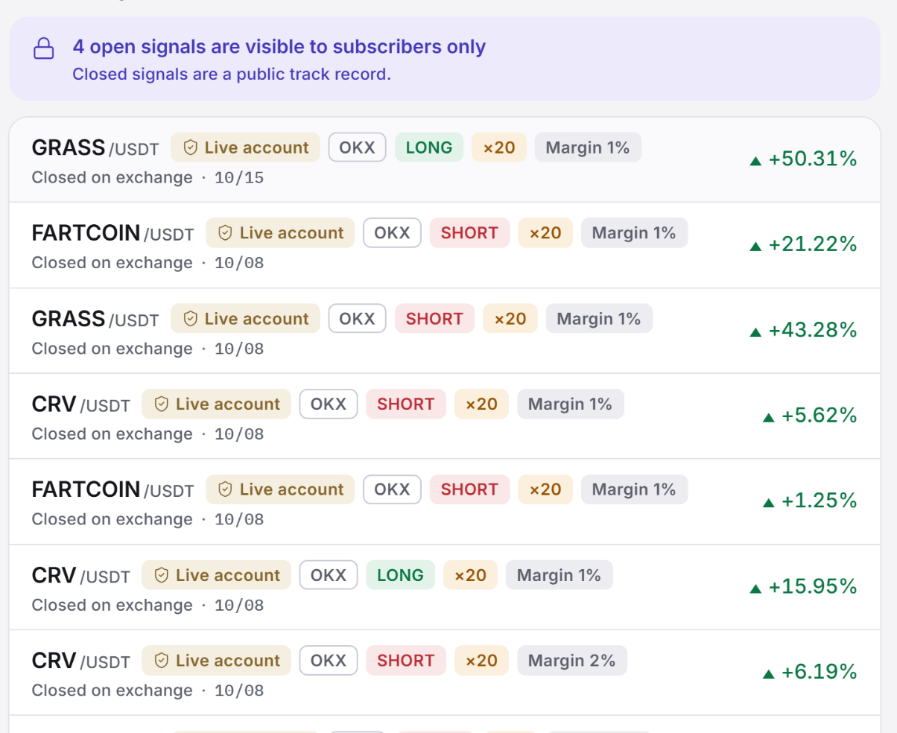Click the shield icon in the CRV Margin 2% row
This screenshot has height=733, width=897.
(162, 661)
